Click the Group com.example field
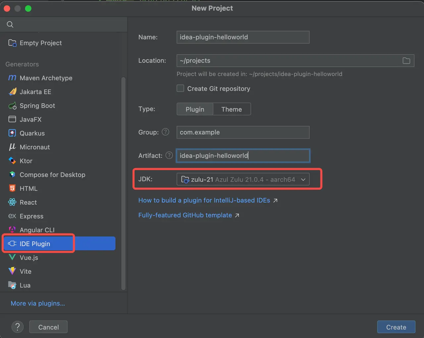This screenshot has width=424, height=338. coord(243,132)
